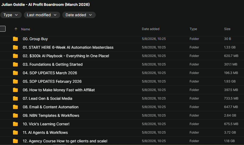Click the folder icon for 01. START HERE
This screenshot has height=145, width=244.
coord(15,47)
